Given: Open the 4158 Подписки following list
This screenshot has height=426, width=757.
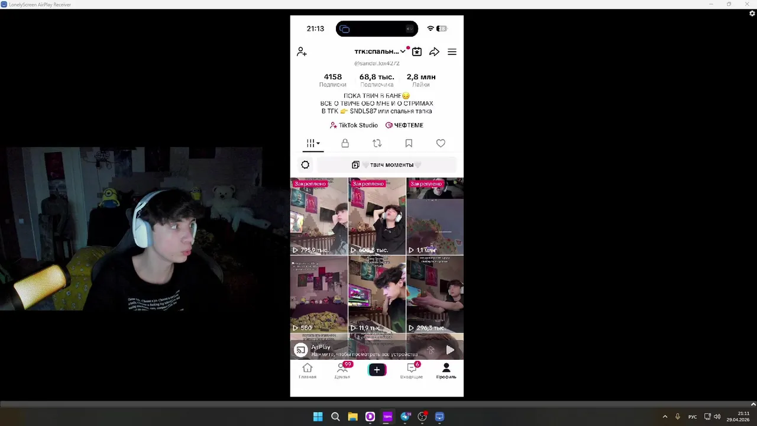Looking at the screenshot, I should tap(332, 80).
